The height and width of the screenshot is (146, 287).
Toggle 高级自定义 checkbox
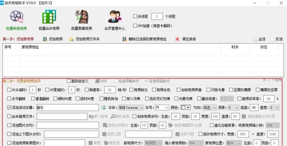click(69, 81)
